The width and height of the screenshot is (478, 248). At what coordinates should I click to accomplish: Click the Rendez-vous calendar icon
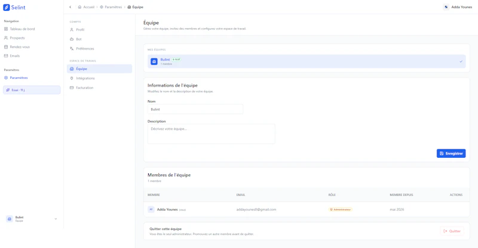[6, 47]
